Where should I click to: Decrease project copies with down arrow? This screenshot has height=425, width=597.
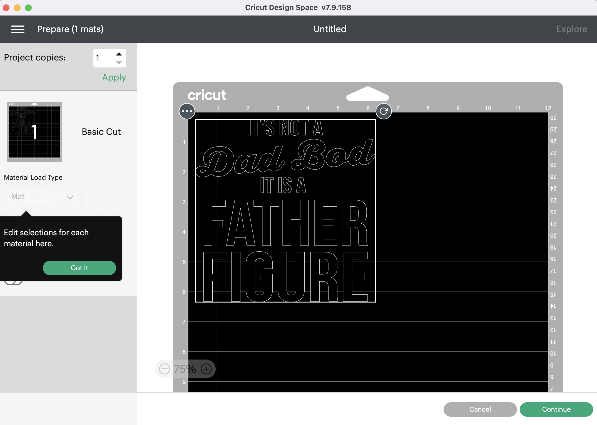click(119, 63)
